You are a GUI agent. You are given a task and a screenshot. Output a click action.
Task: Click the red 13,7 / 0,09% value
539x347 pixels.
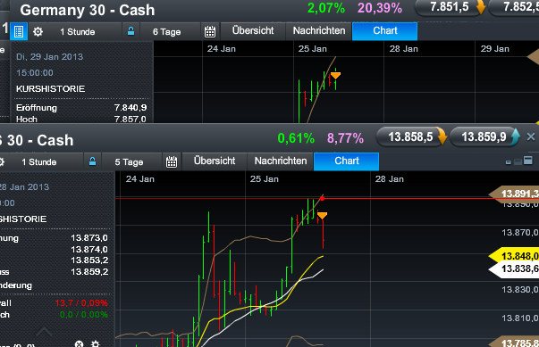point(81,303)
